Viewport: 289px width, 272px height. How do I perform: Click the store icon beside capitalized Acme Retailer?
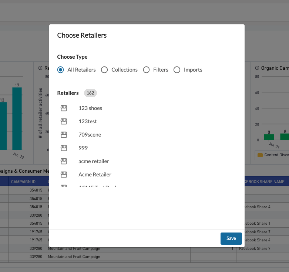coord(64,175)
